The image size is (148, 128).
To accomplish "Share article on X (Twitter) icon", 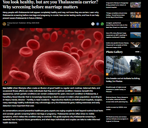I will (93, 24).
